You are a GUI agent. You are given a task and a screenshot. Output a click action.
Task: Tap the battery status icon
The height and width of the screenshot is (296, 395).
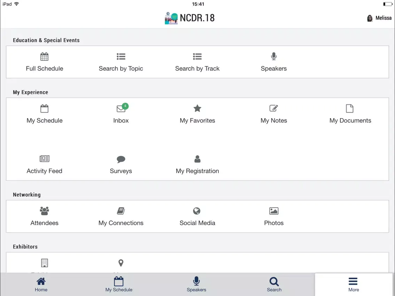pyautogui.click(x=387, y=4)
